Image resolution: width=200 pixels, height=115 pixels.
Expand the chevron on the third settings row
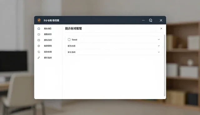point(159,52)
